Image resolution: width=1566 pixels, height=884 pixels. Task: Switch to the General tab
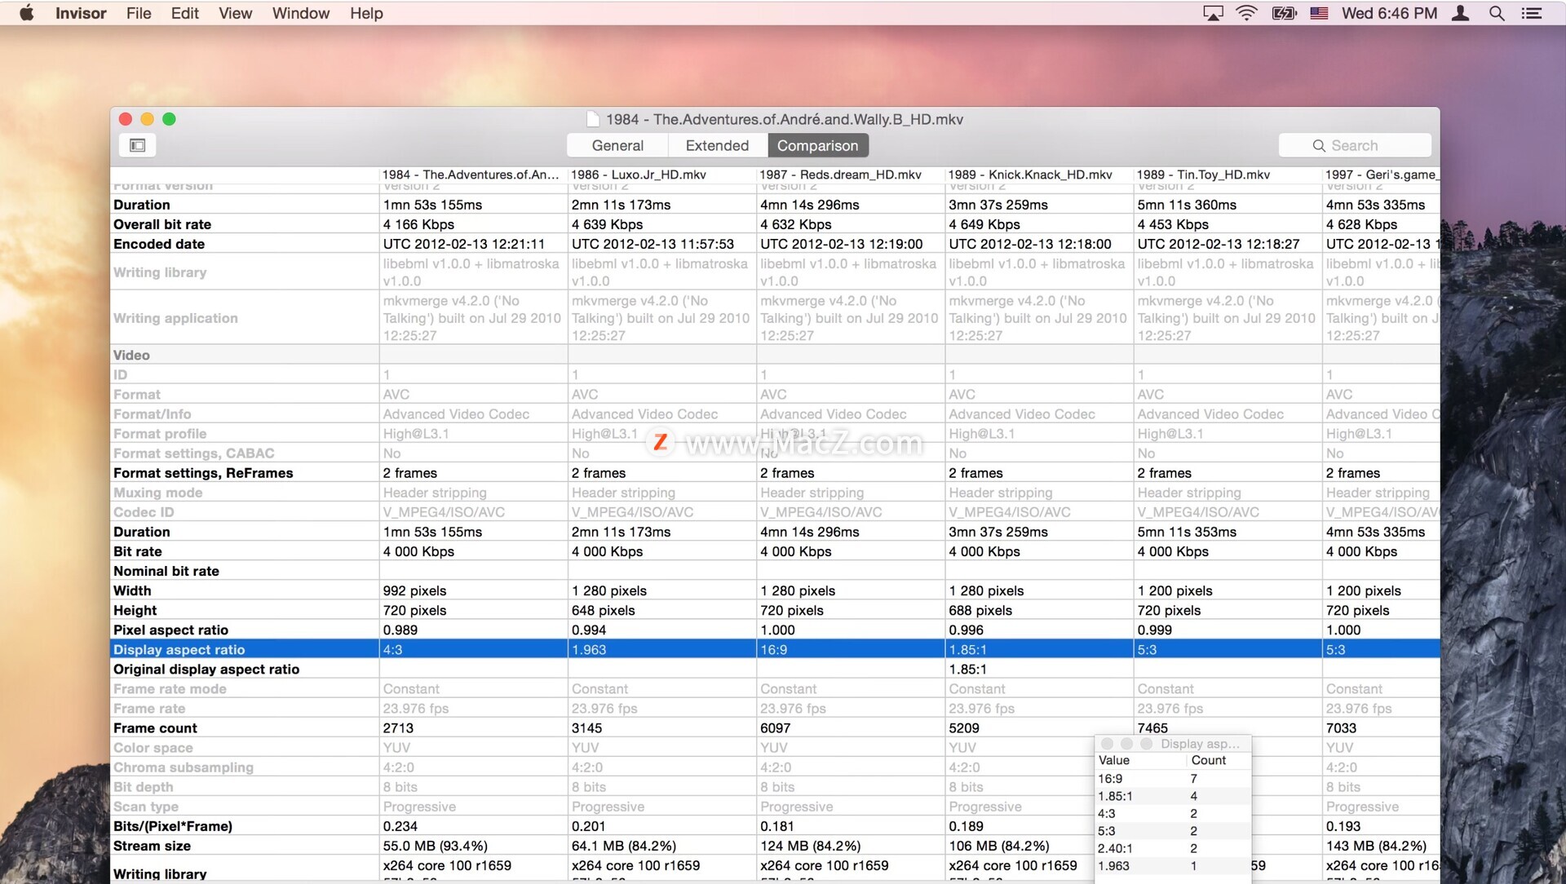617,145
